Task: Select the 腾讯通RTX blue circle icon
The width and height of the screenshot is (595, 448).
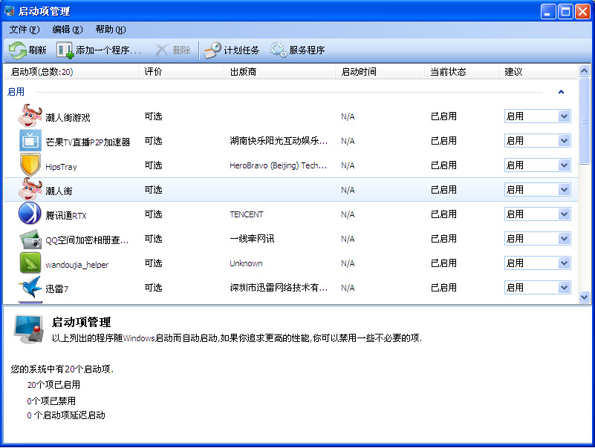Action: (x=30, y=214)
